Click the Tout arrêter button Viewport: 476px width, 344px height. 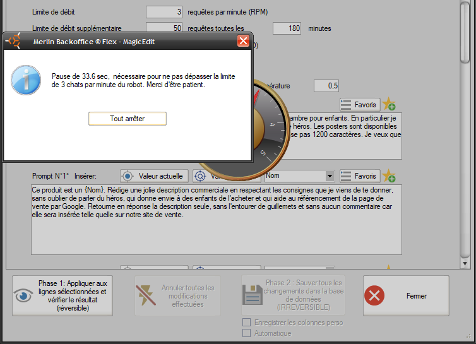127,119
